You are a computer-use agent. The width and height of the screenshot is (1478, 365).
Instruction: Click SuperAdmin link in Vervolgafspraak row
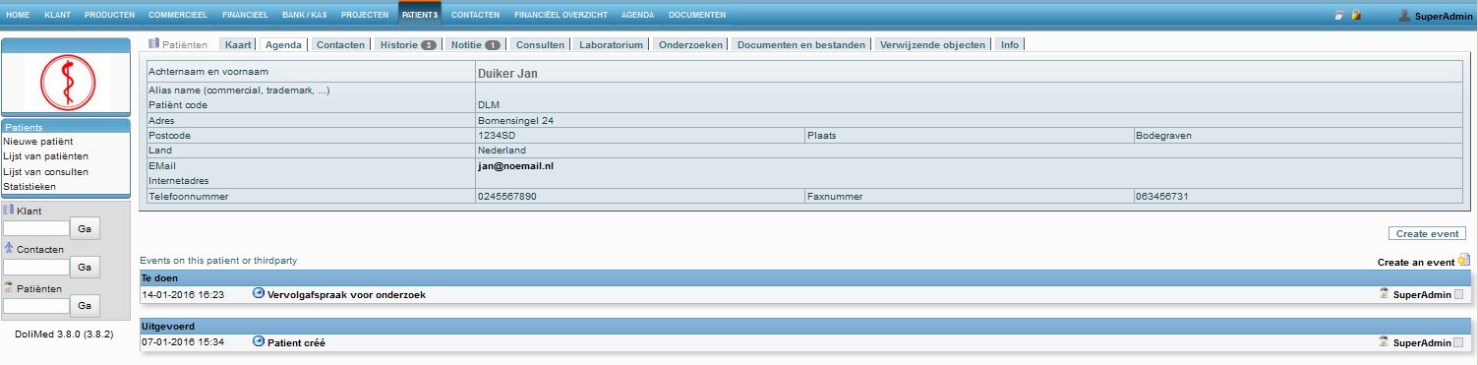[1422, 295]
